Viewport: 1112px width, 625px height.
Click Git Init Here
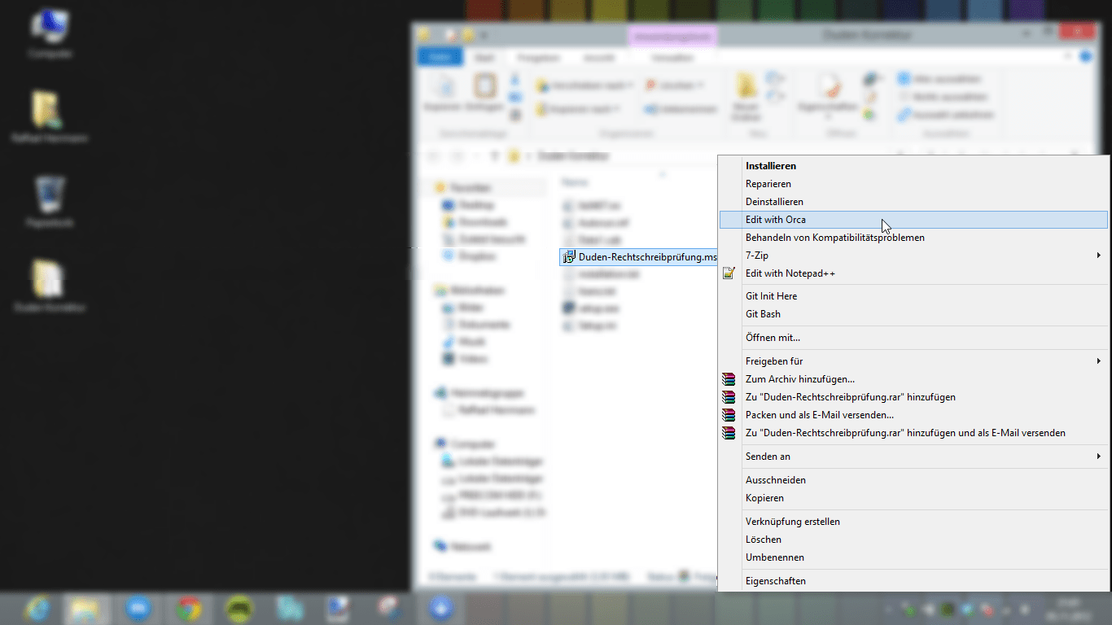[x=913, y=296]
